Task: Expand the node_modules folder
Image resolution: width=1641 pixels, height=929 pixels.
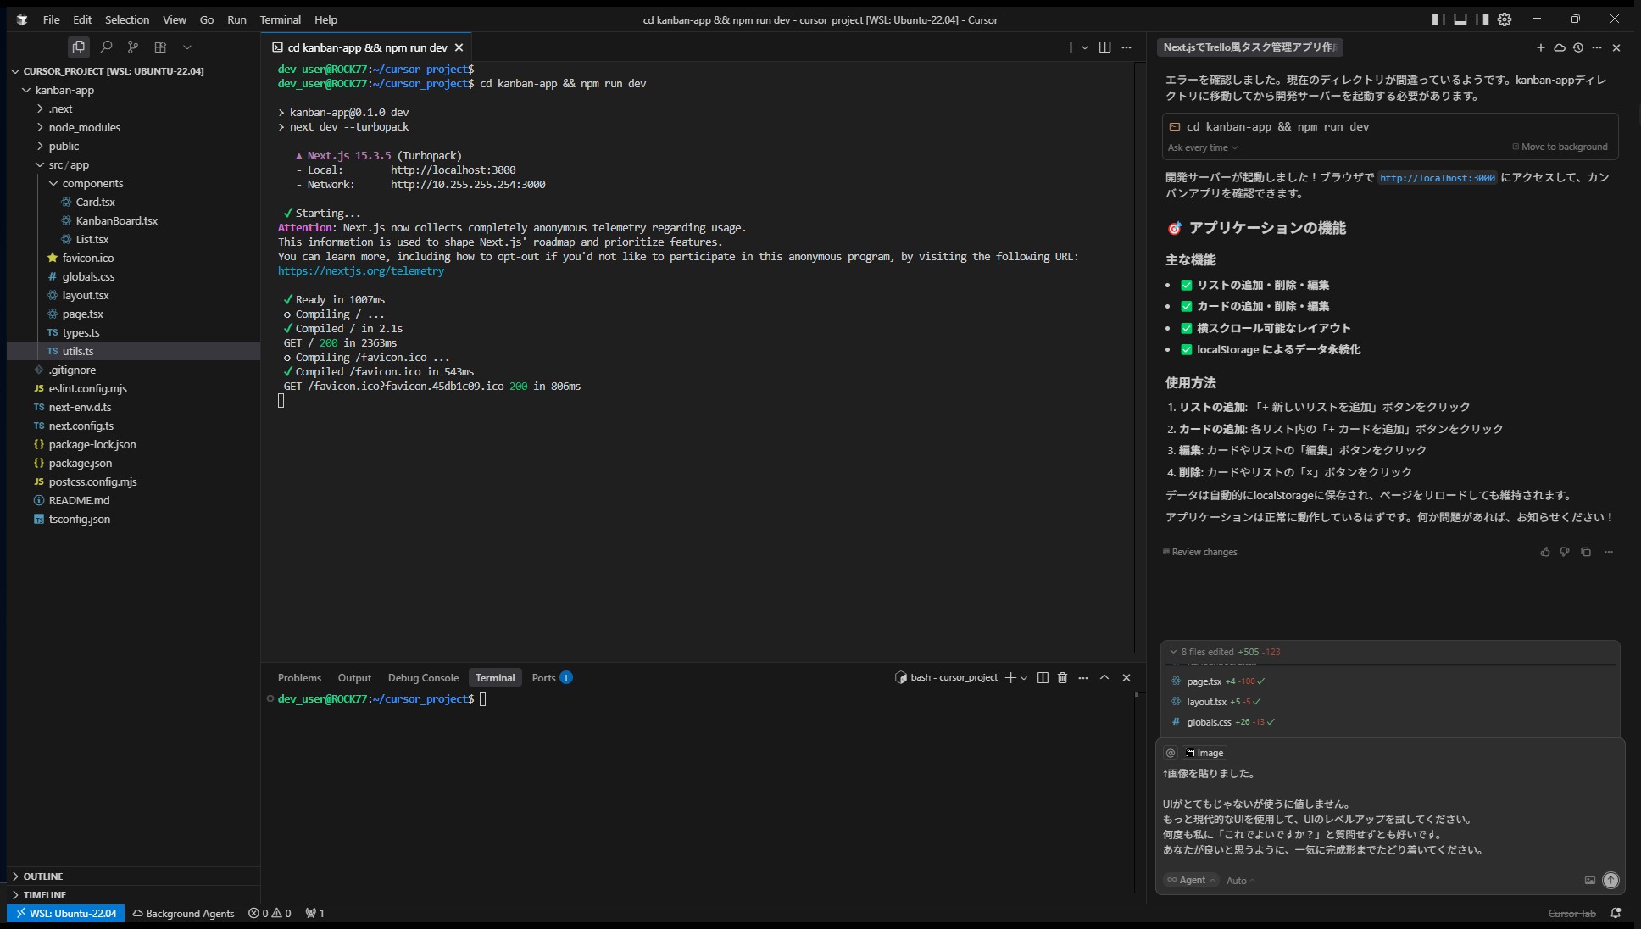Action: coord(84,127)
